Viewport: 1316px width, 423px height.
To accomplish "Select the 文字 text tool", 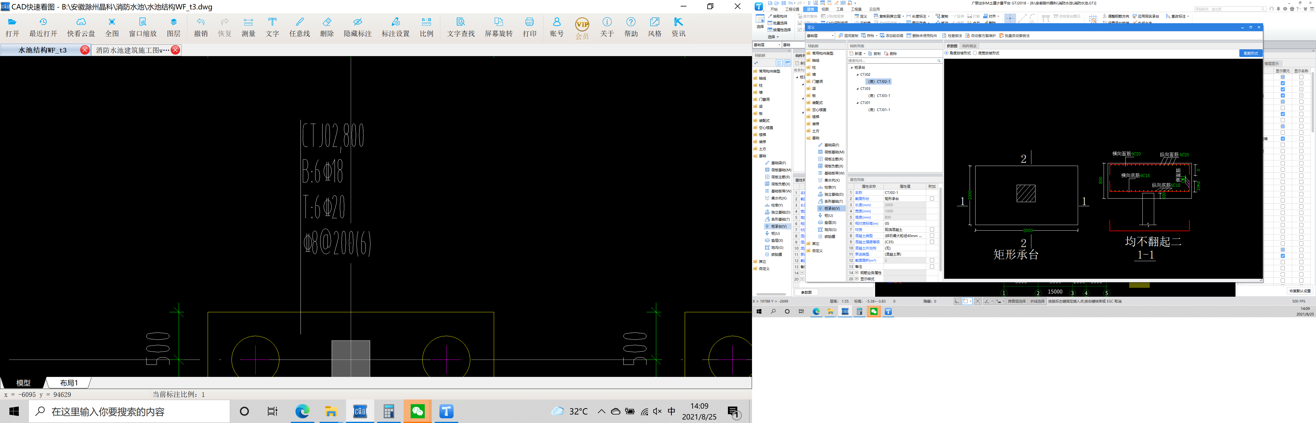I will tap(272, 27).
